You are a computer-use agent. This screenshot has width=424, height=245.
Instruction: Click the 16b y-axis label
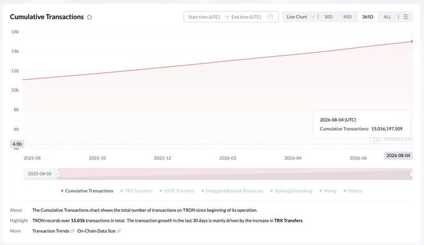click(15, 32)
